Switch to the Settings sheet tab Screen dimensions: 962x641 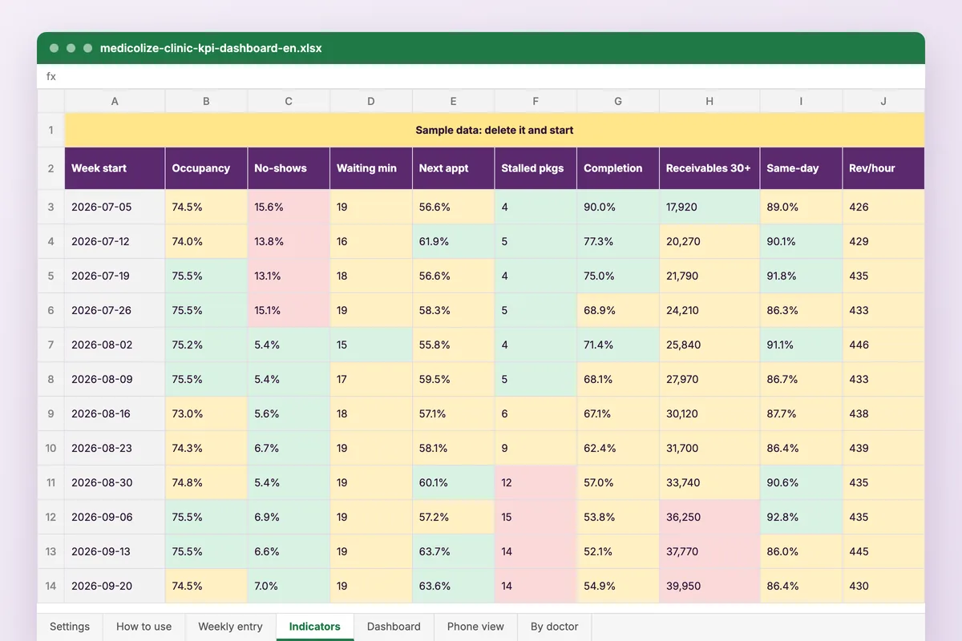(x=70, y=627)
